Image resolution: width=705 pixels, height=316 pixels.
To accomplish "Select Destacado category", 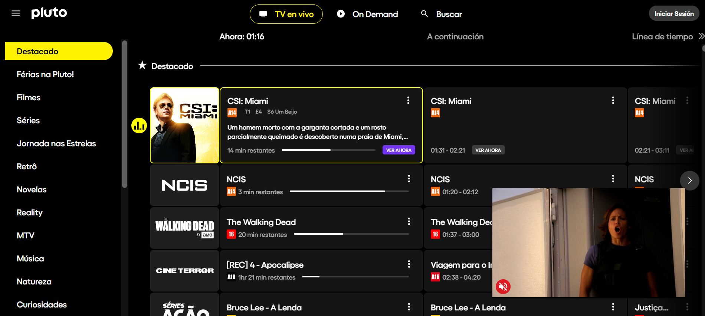I will pyautogui.click(x=59, y=51).
